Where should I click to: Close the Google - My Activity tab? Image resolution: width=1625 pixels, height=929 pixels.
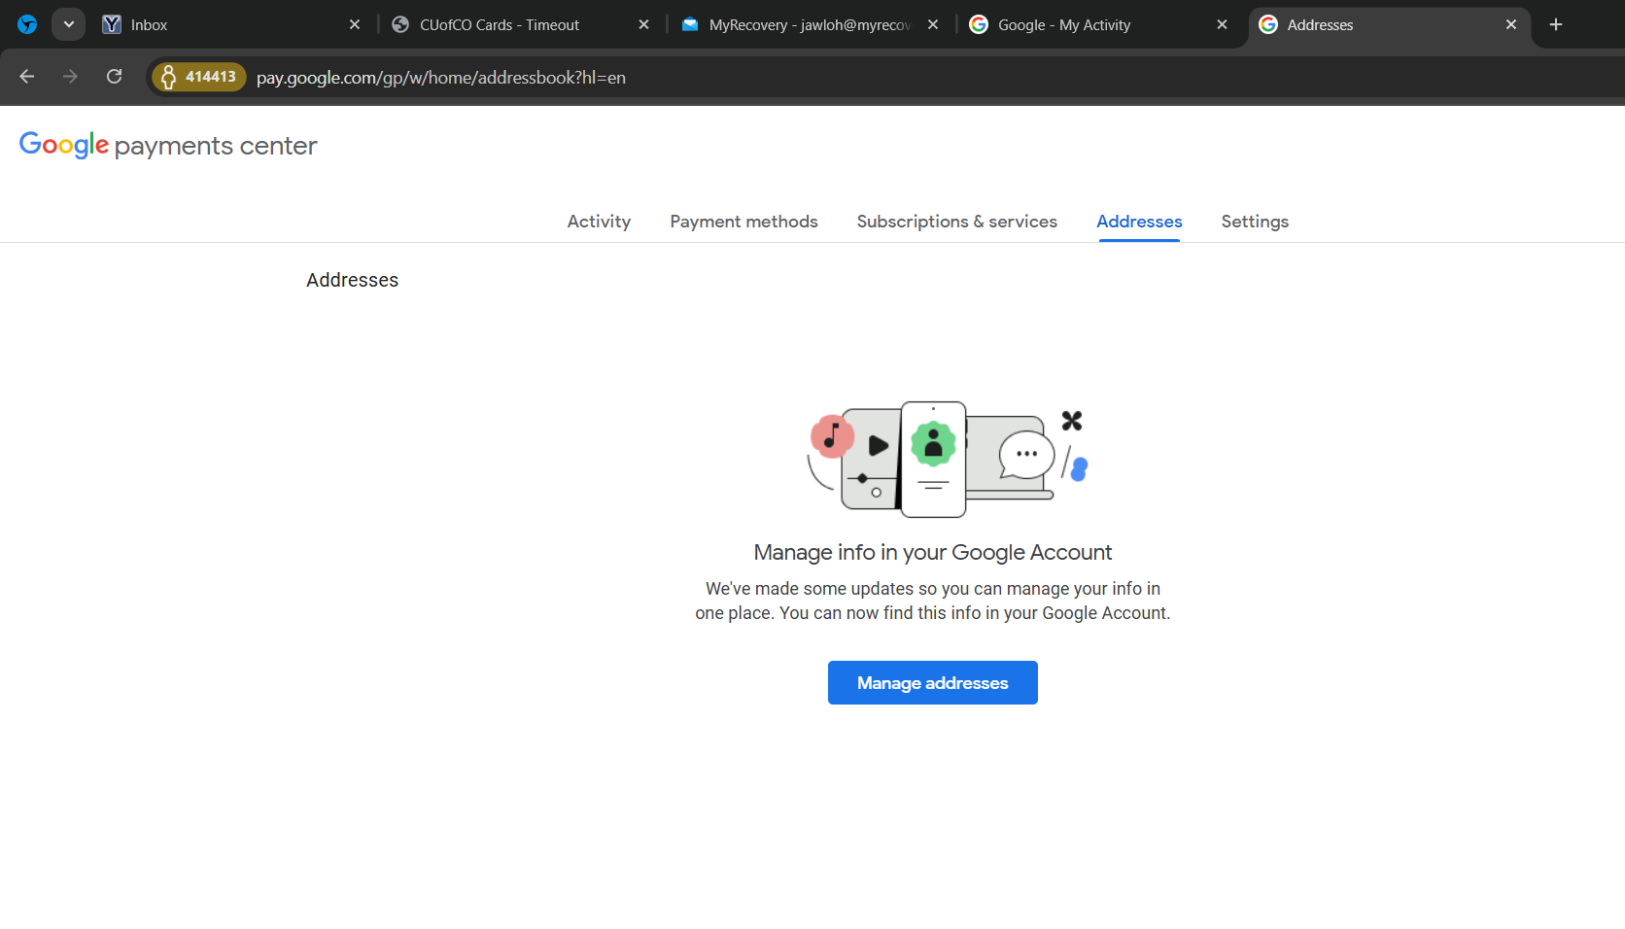point(1222,24)
